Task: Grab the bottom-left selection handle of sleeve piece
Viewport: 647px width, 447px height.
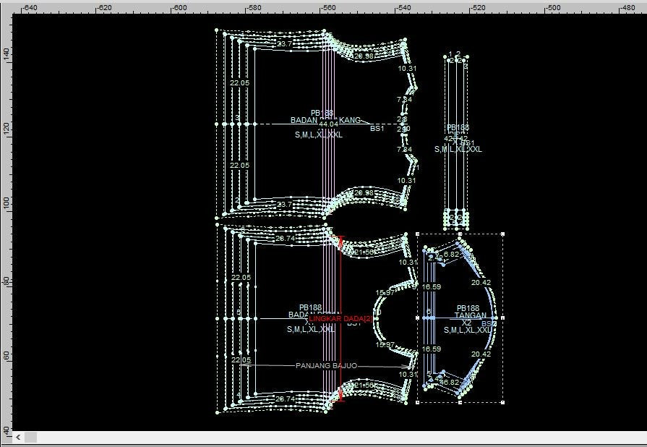Action: coord(418,402)
